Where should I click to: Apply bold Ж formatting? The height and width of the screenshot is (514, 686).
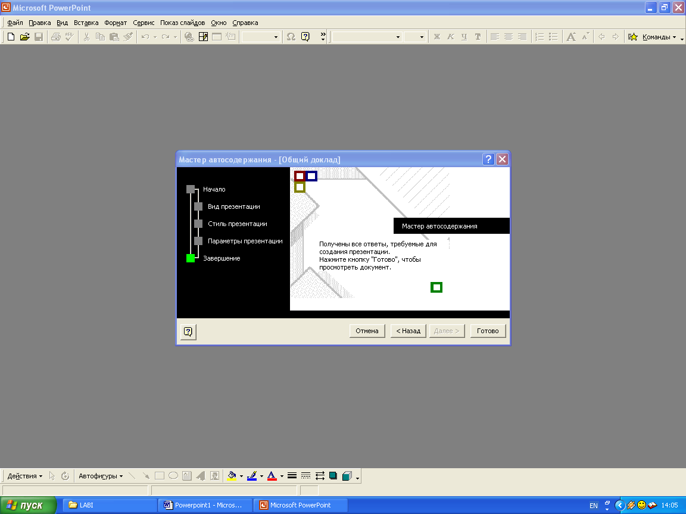[436, 37]
